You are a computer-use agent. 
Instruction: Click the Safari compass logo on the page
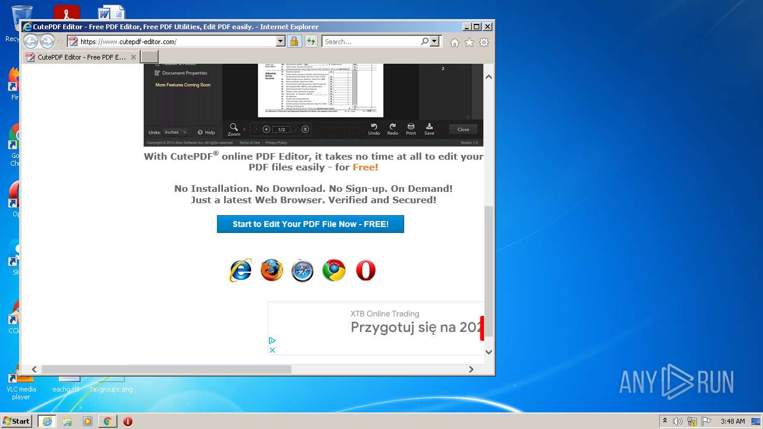[x=302, y=271]
